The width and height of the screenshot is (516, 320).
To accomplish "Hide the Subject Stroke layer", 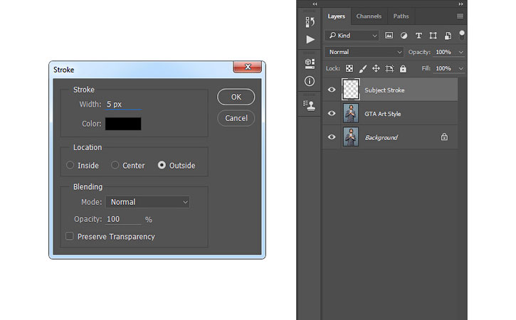I will [x=332, y=90].
